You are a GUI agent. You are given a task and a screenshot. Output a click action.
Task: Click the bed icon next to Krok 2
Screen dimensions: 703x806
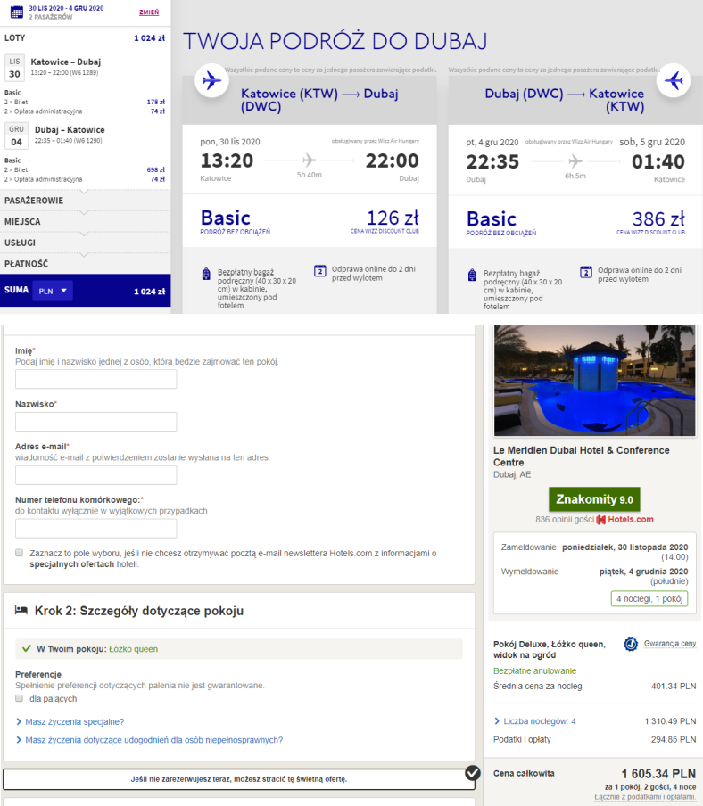(x=21, y=610)
